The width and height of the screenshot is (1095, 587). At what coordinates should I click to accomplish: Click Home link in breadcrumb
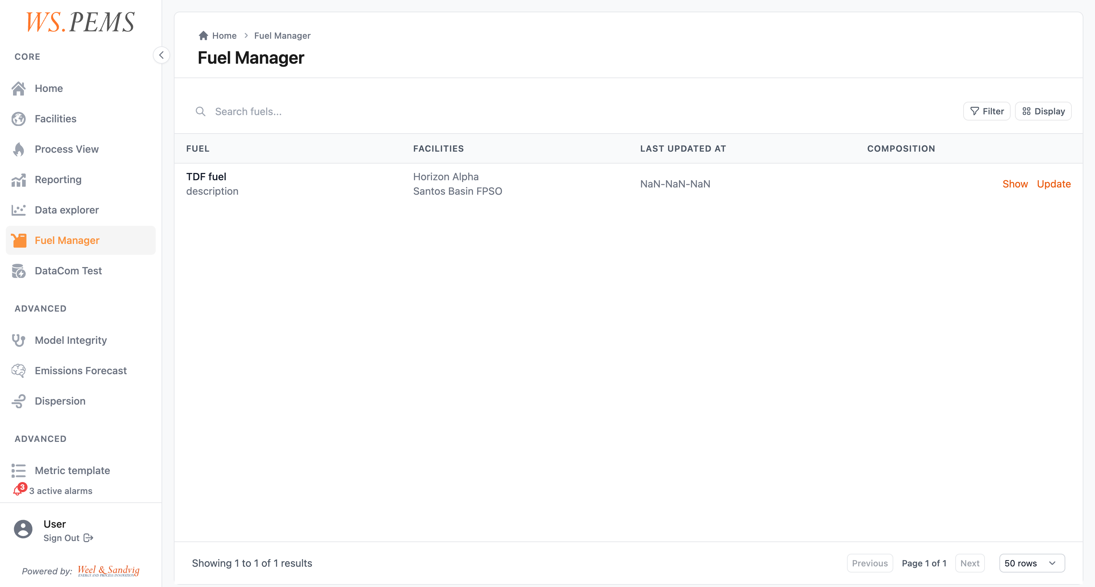(224, 36)
